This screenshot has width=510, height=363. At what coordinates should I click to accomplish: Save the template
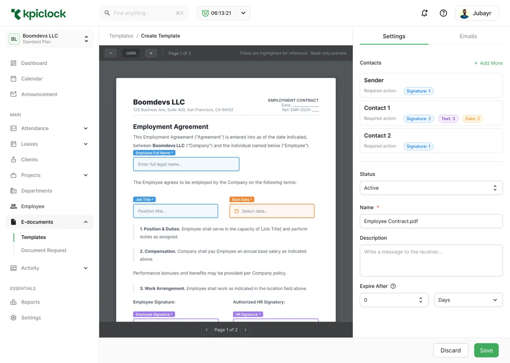click(486, 350)
